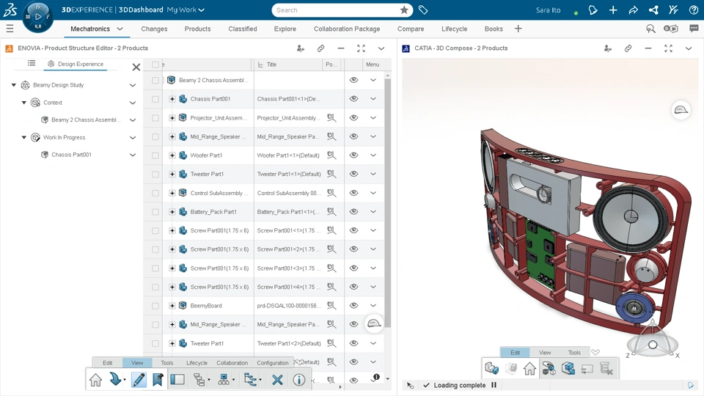Click the bookmark icon in ENOVIA toolbar
704x396 pixels.
click(158, 380)
